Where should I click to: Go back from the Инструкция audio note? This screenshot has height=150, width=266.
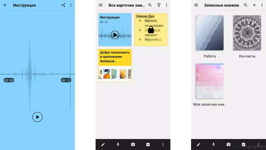click(5, 5)
